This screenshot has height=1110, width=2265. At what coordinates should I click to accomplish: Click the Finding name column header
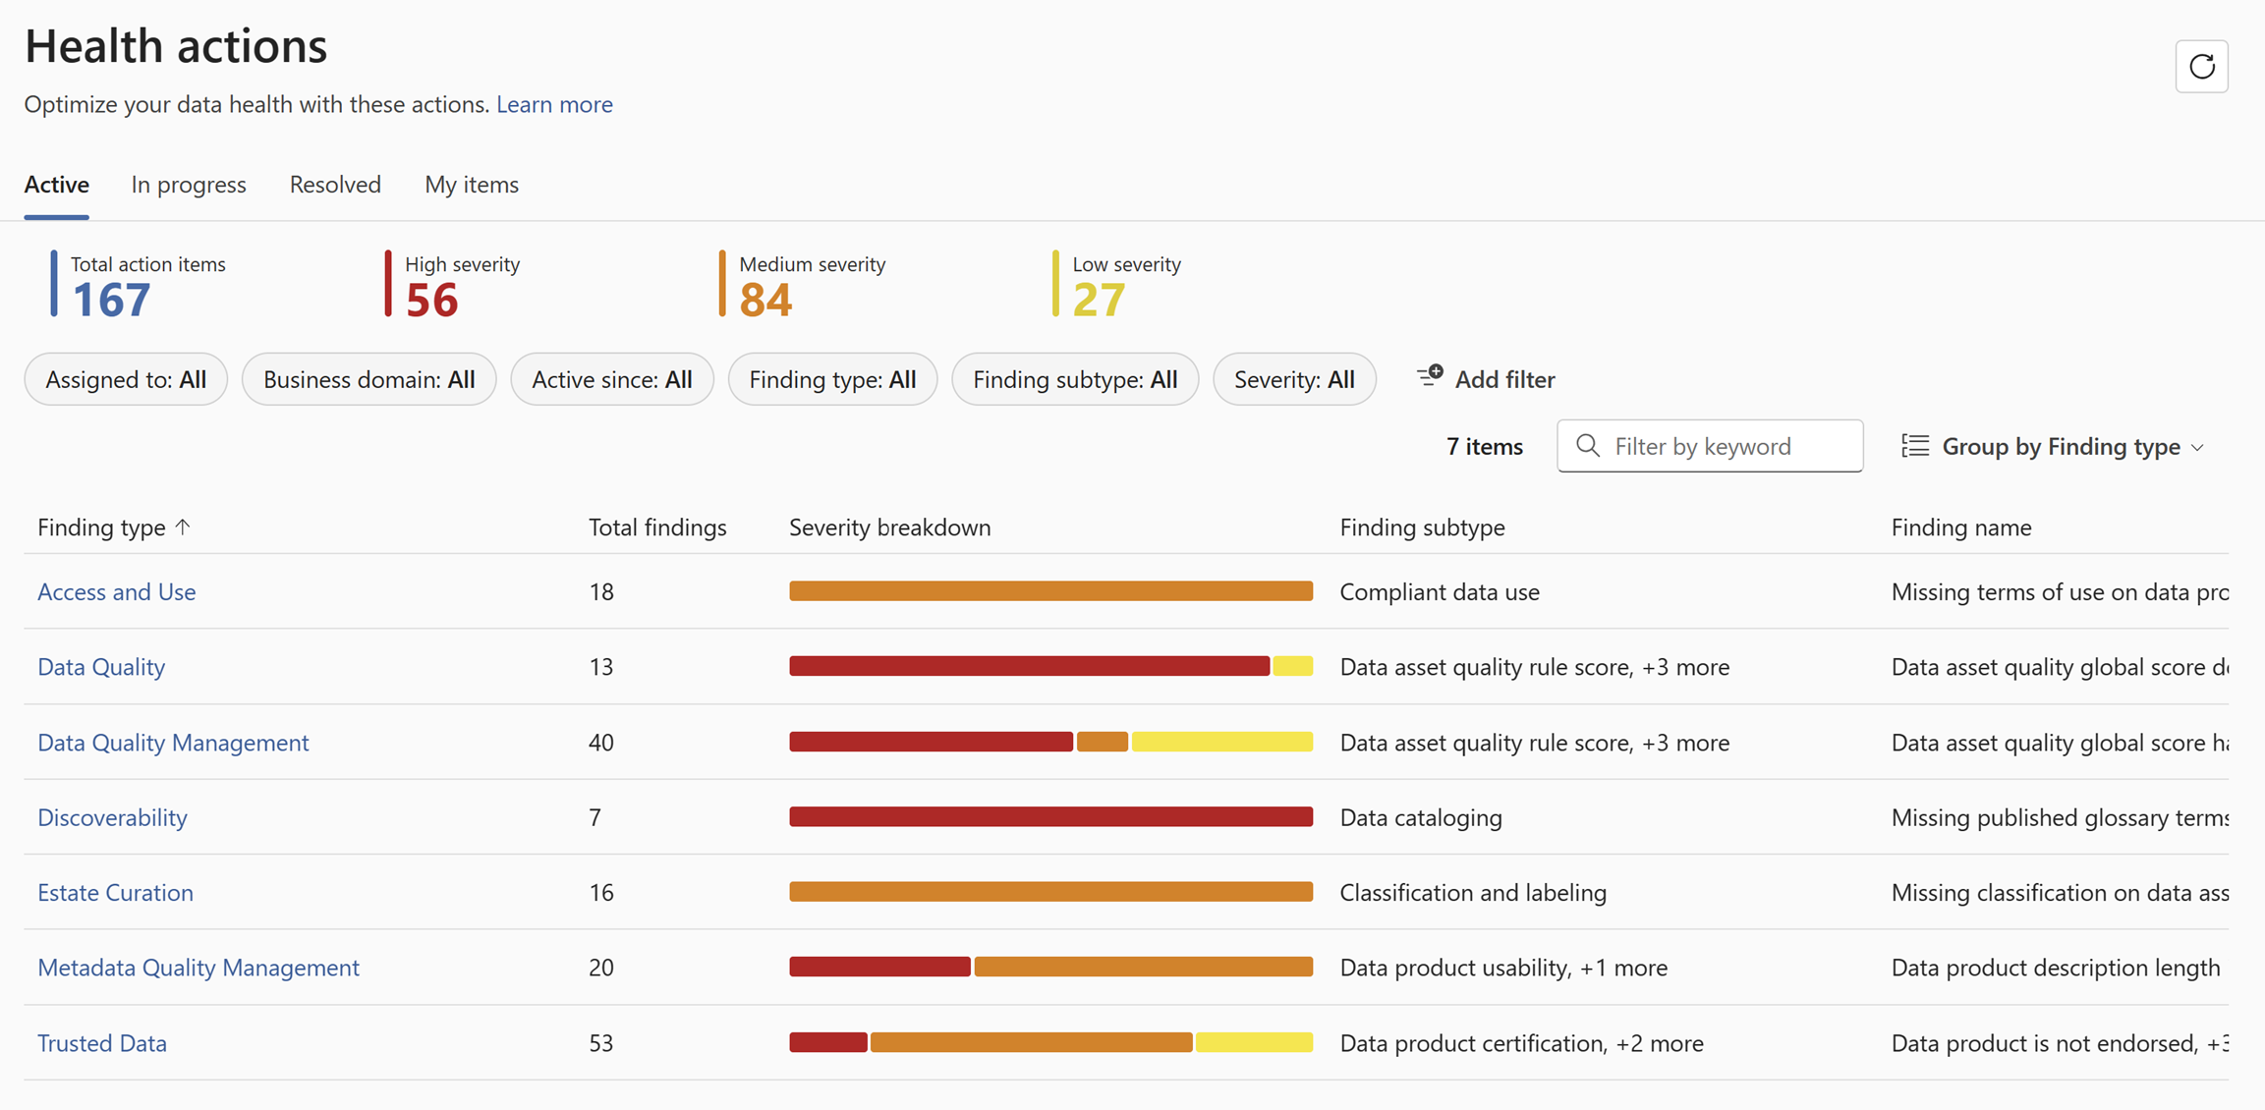tap(1961, 527)
